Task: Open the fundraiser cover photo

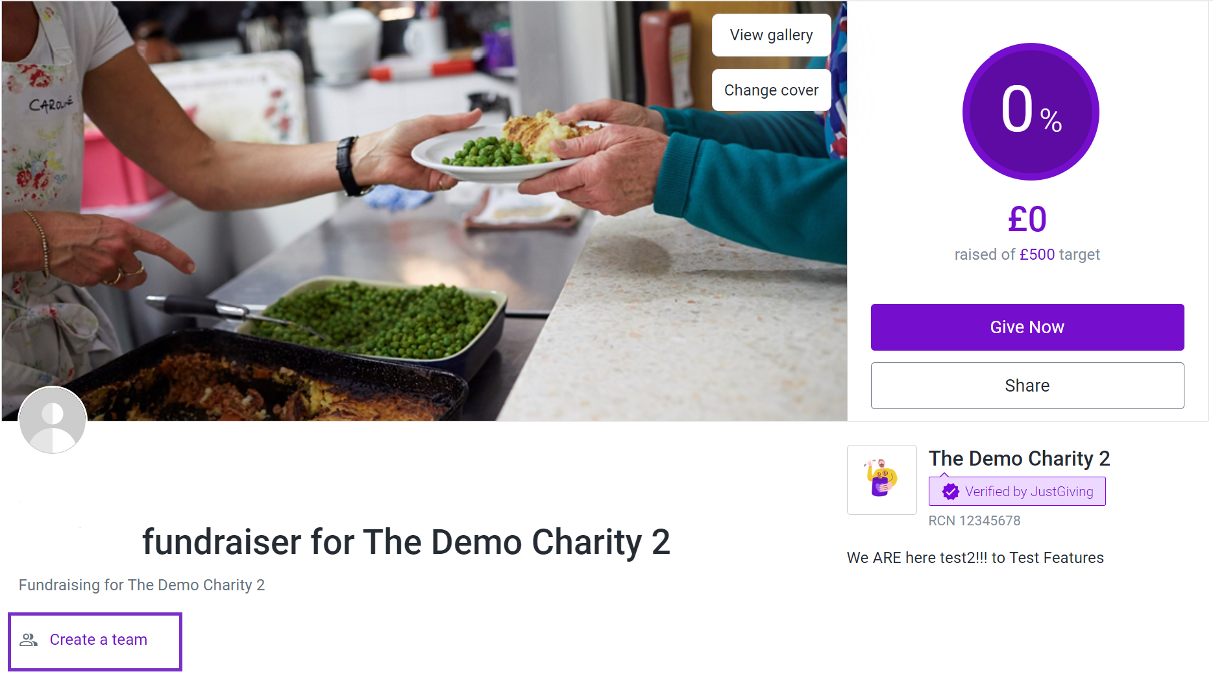Action: click(424, 211)
